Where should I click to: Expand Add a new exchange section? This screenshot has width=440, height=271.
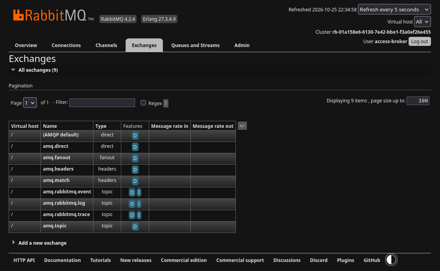42,243
